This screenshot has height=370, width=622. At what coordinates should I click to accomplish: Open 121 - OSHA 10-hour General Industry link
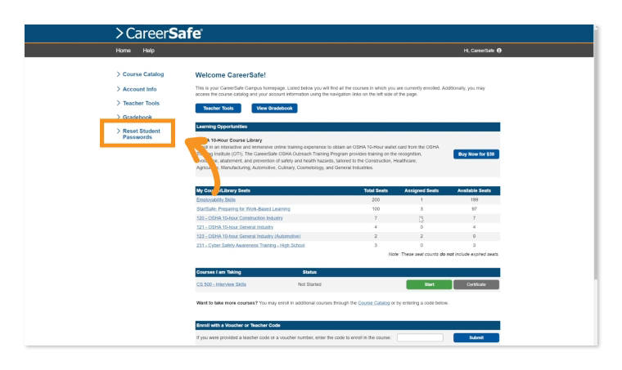pyautogui.click(x=235, y=227)
